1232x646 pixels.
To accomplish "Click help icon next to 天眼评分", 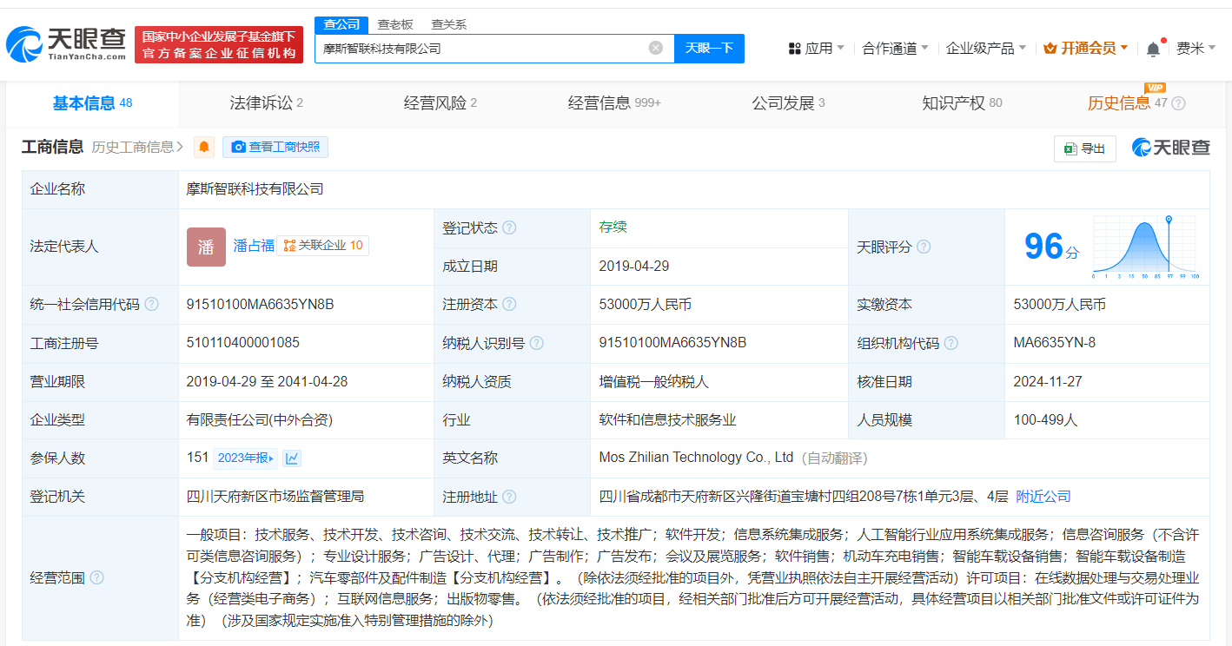I will pos(924,247).
